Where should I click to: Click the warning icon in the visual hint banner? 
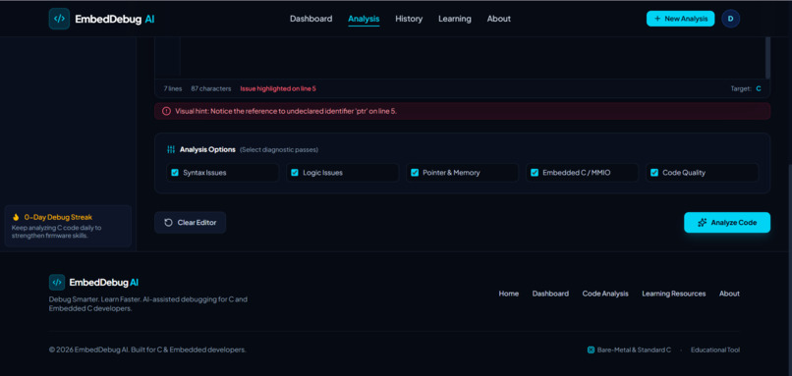click(166, 111)
